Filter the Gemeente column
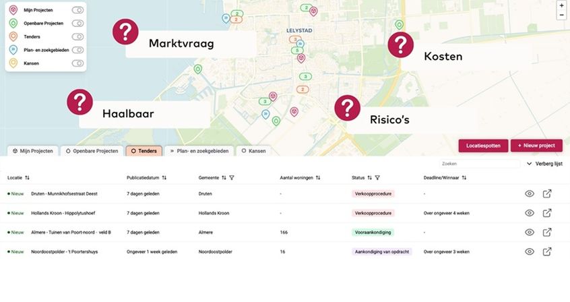This screenshot has width=570, height=302. 232,178
